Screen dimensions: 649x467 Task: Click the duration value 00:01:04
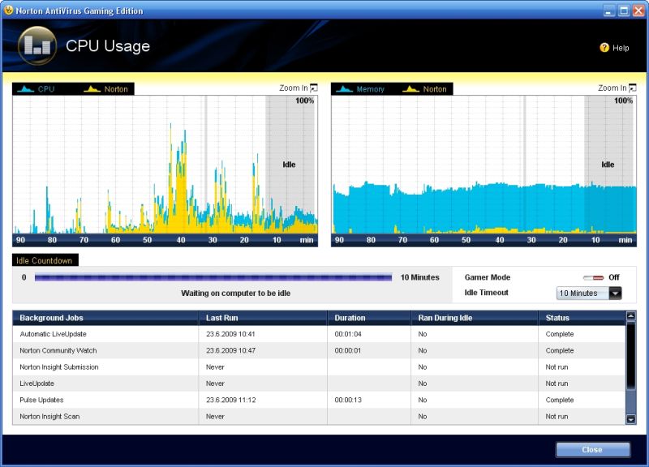348,334
